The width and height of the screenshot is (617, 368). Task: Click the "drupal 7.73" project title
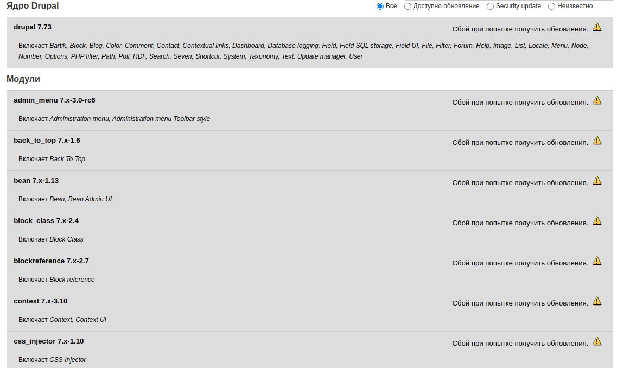point(33,27)
